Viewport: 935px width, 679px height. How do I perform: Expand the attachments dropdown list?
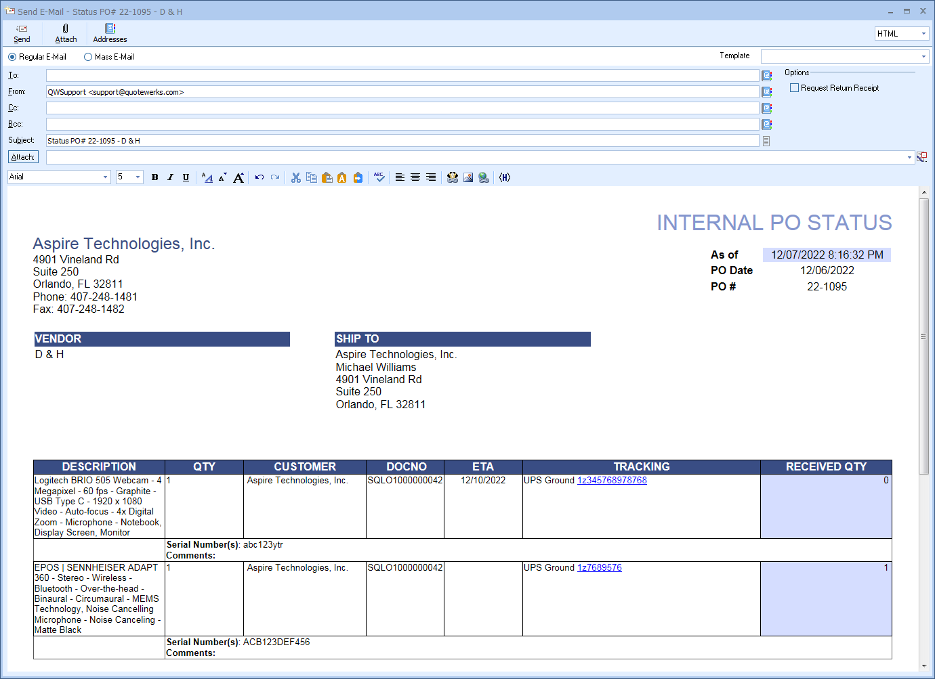(909, 157)
